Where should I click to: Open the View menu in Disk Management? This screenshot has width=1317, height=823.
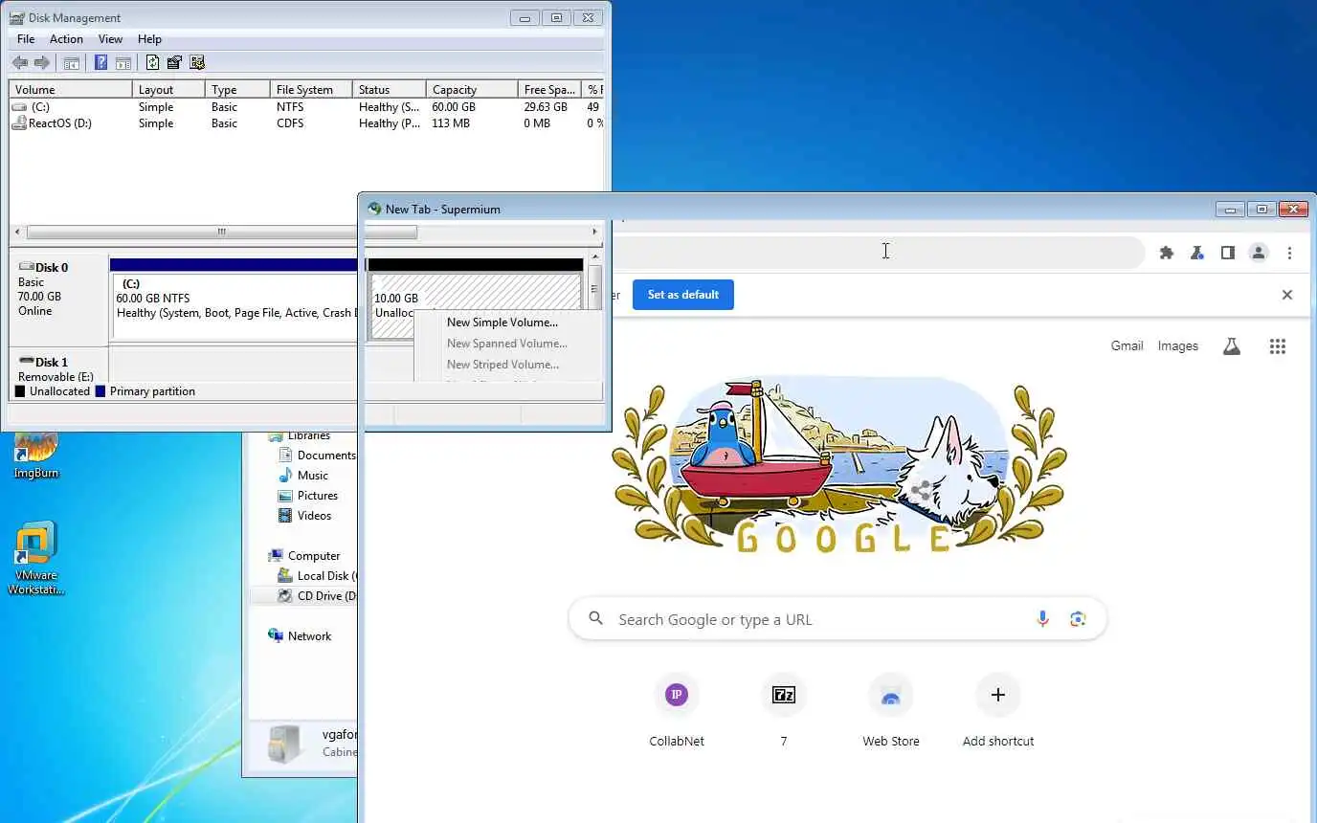110,39
